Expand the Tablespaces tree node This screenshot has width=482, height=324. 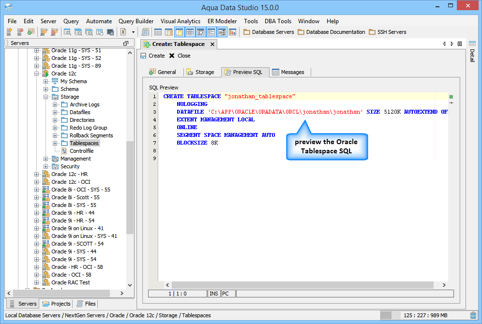pos(55,143)
